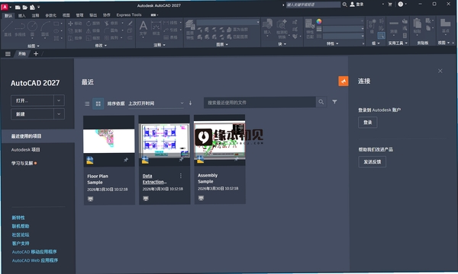This screenshot has width=458, height=274.
Task: Click the orange announcements icon
Action: pos(343,81)
